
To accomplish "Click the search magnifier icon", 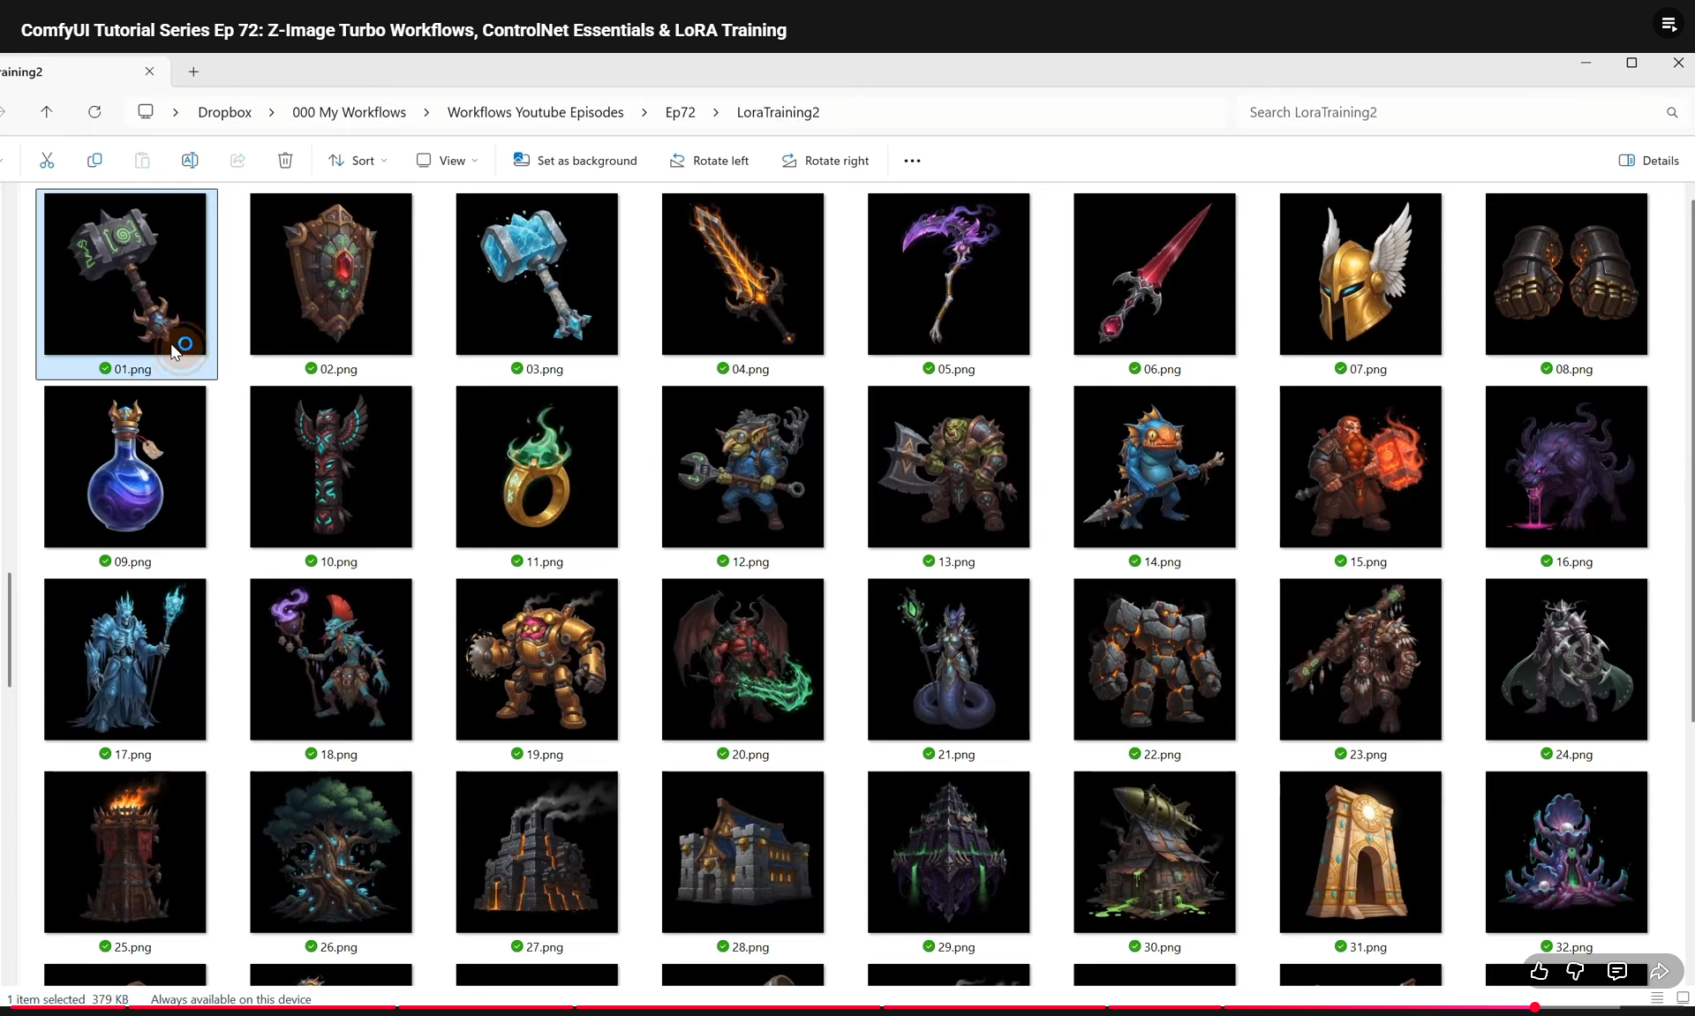I will point(1672,112).
